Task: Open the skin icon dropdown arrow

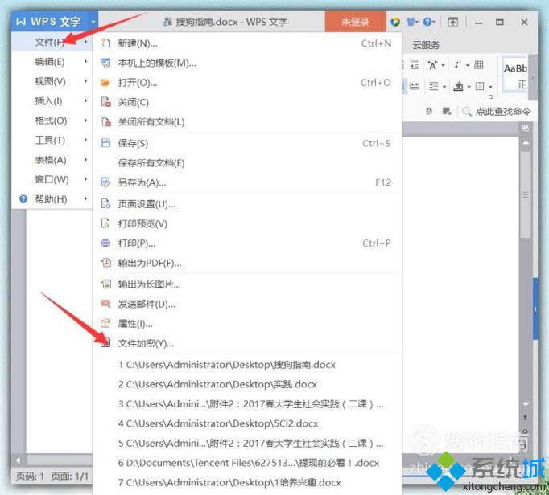Action: click(417, 22)
